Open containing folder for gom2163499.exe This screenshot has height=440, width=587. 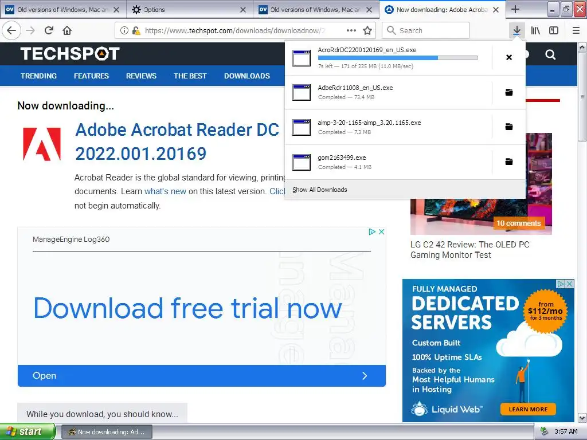point(509,162)
